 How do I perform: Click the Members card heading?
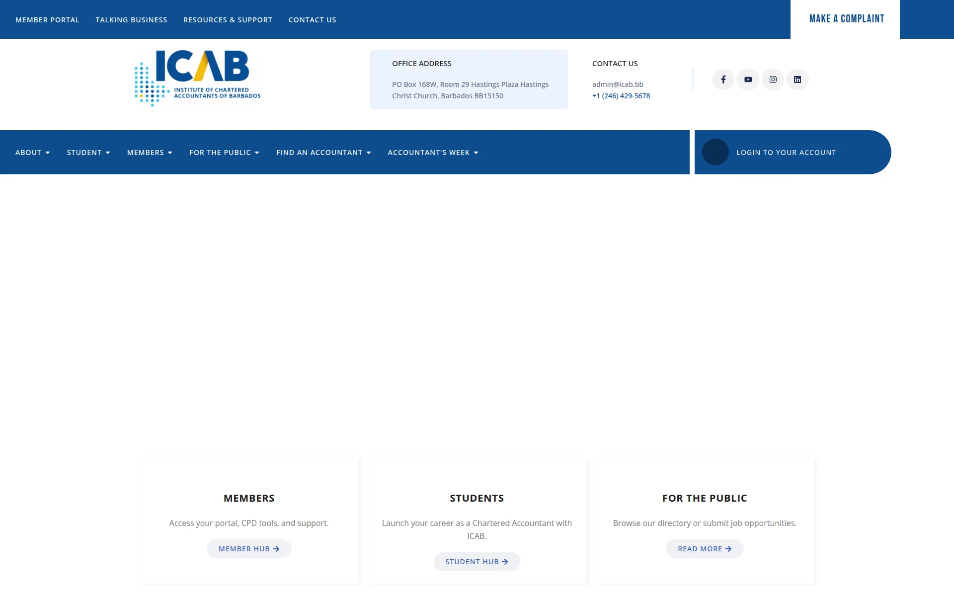coord(249,498)
